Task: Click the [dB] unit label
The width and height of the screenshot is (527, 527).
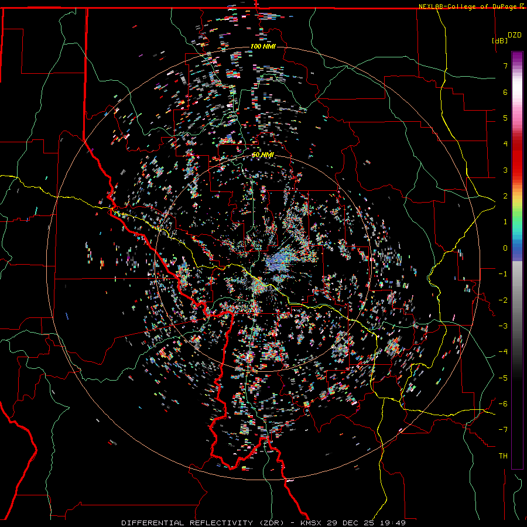Action: (500, 40)
